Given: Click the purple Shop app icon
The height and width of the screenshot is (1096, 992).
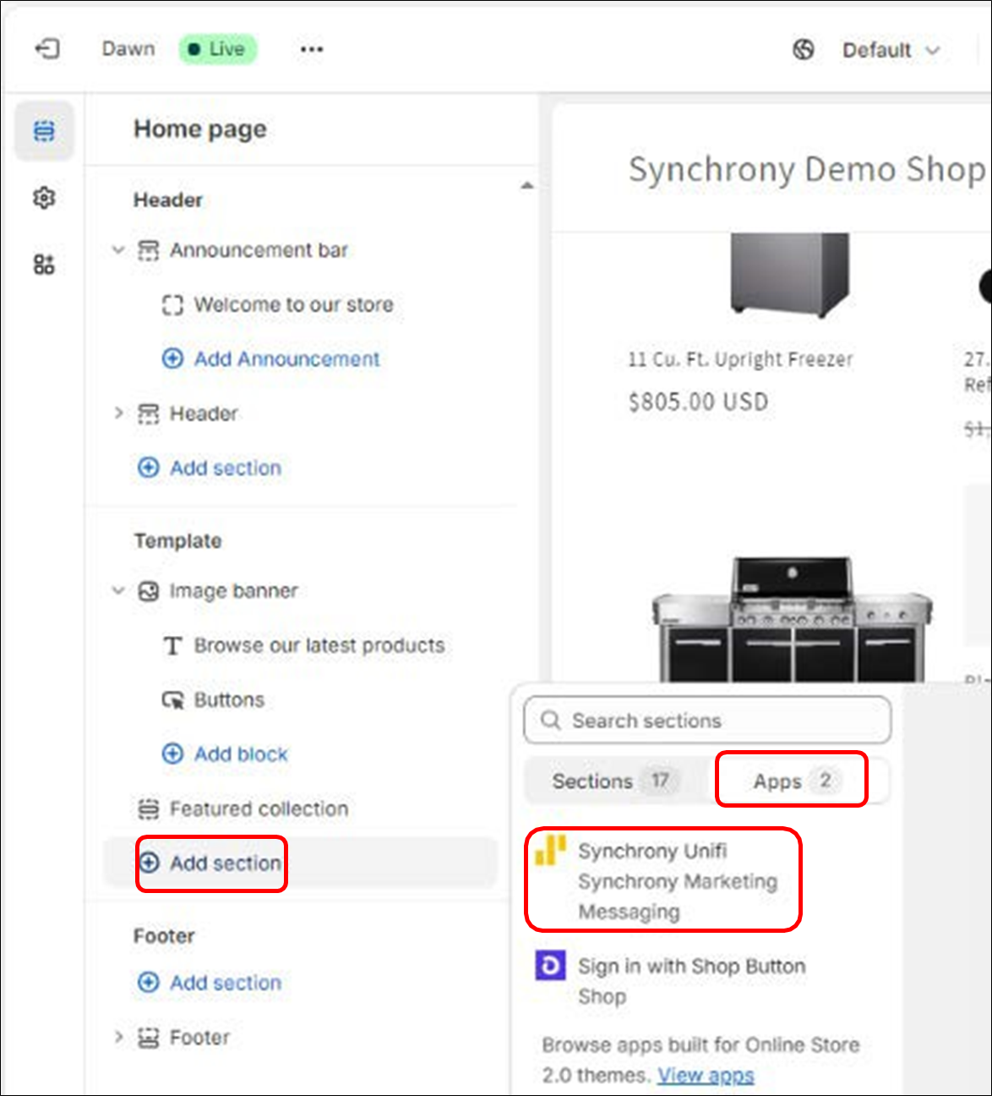Looking at the screenshot, I should tap(551, 965).
